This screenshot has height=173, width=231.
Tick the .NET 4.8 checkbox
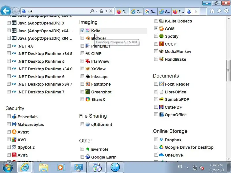[x=9, y=46]
